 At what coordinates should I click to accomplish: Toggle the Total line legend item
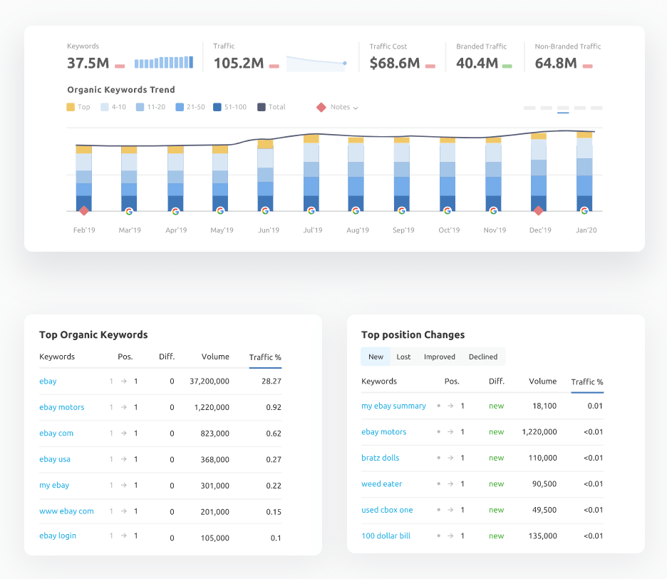271,107
